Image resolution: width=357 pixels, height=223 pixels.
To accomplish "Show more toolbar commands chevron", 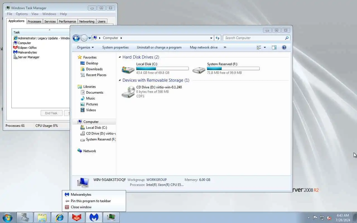I will tap(225, 47).
